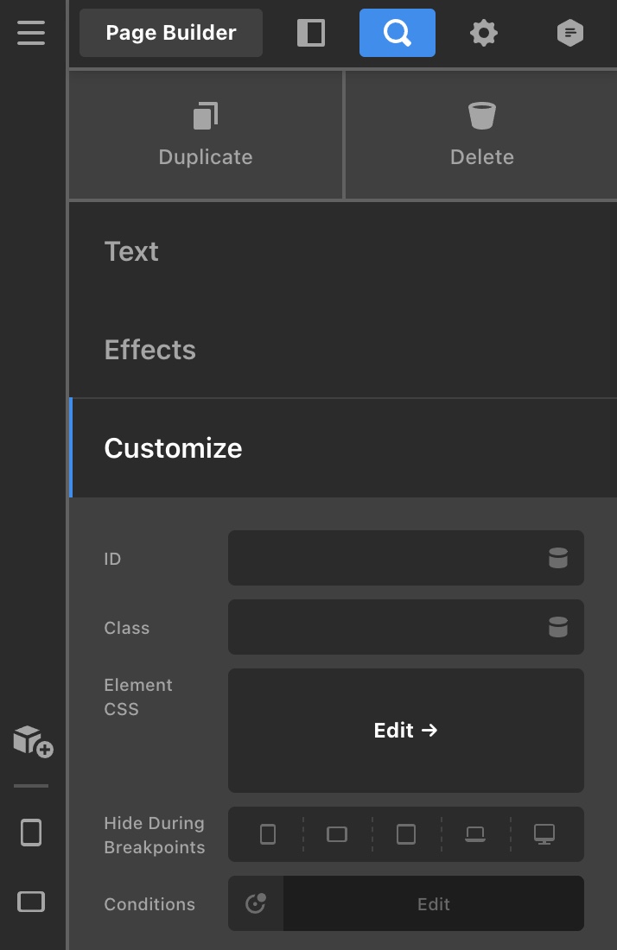Add element via cube-plus sidebar icon
Image resolution: width=617 pixels, height=950 pixels.
pyautogui.click(x=34, y=742)
